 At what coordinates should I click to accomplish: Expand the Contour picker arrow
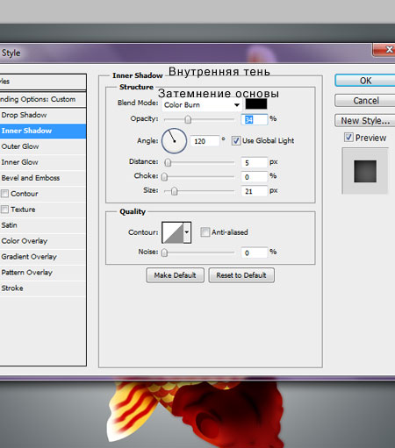click(187, 232)
